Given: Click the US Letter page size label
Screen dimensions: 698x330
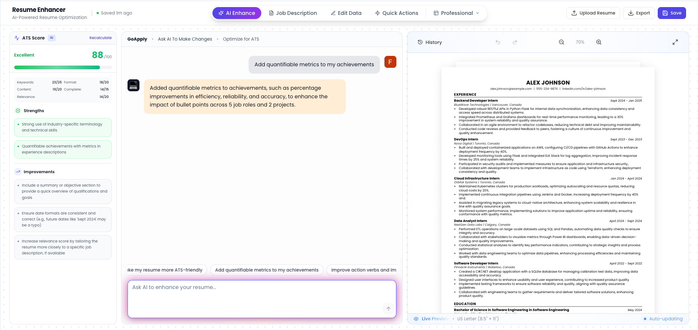Looking at the screenshot, I should [x=478, y=319].
